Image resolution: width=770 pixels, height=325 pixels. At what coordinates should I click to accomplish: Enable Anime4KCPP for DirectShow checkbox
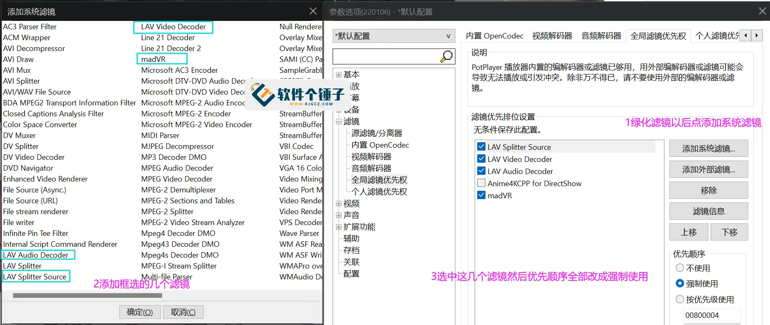(x=481, y=183)
